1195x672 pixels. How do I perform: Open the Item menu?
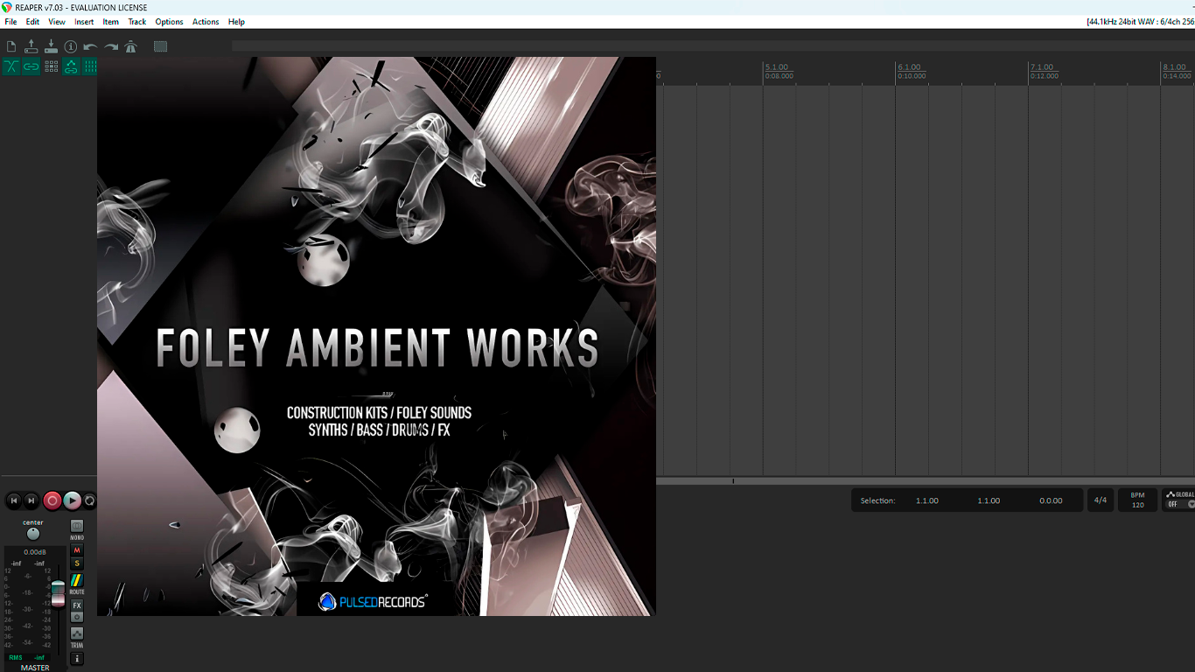coord(111,22)
